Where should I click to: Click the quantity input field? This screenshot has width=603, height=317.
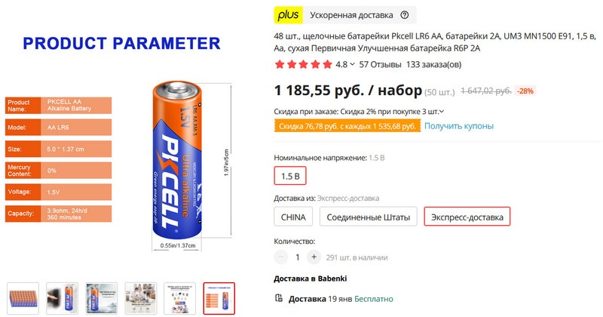[x=297, y=257]
